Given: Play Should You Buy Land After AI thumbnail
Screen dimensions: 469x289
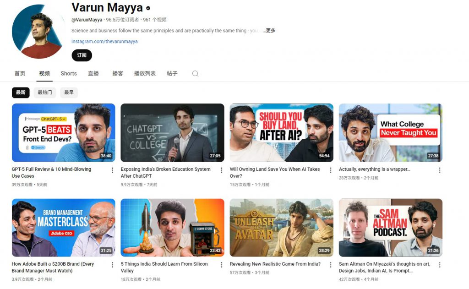Looking at the screenshot, I should 282,133.
